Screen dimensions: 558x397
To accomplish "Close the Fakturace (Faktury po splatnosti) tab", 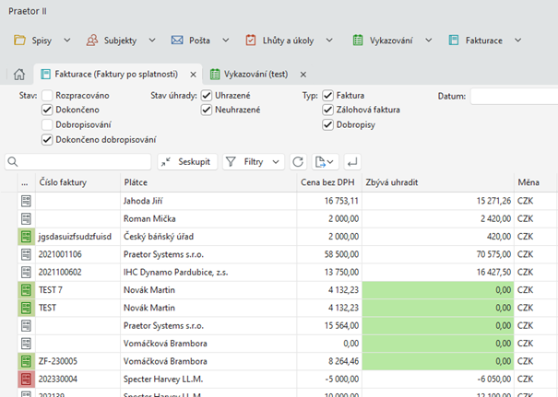I will (192, 74).
